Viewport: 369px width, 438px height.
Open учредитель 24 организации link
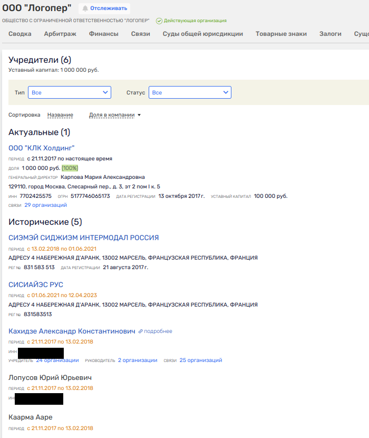pos(57,360)
